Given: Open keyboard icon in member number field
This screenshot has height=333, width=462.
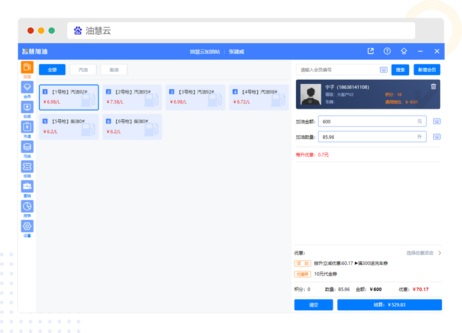Looking at the screenshot, I should click(x=383, y=69).
